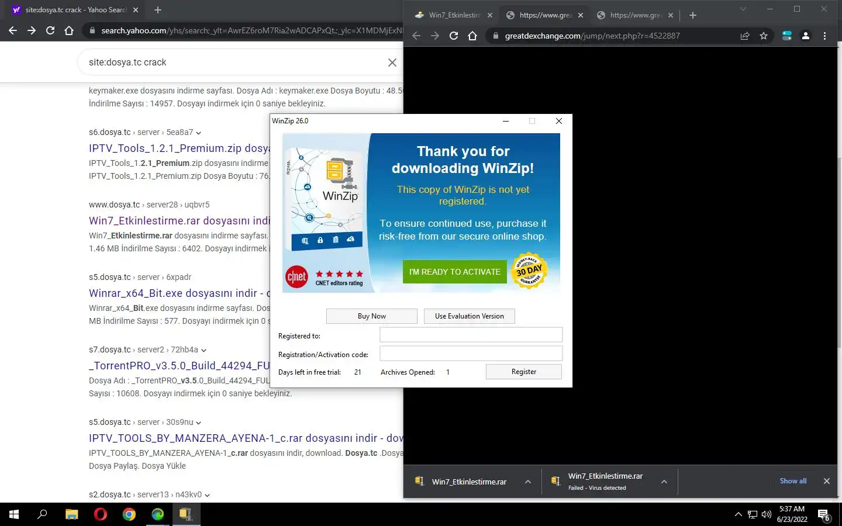
Task: Click the Register button in WinZip
Action: click(x=524, y=372)
